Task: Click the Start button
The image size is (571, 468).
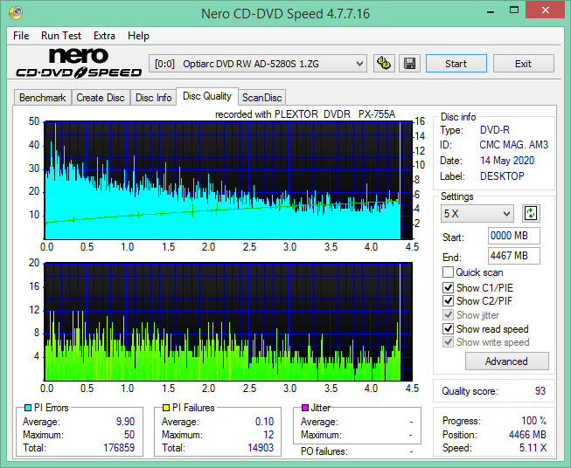Action: (x=456, y=64)
